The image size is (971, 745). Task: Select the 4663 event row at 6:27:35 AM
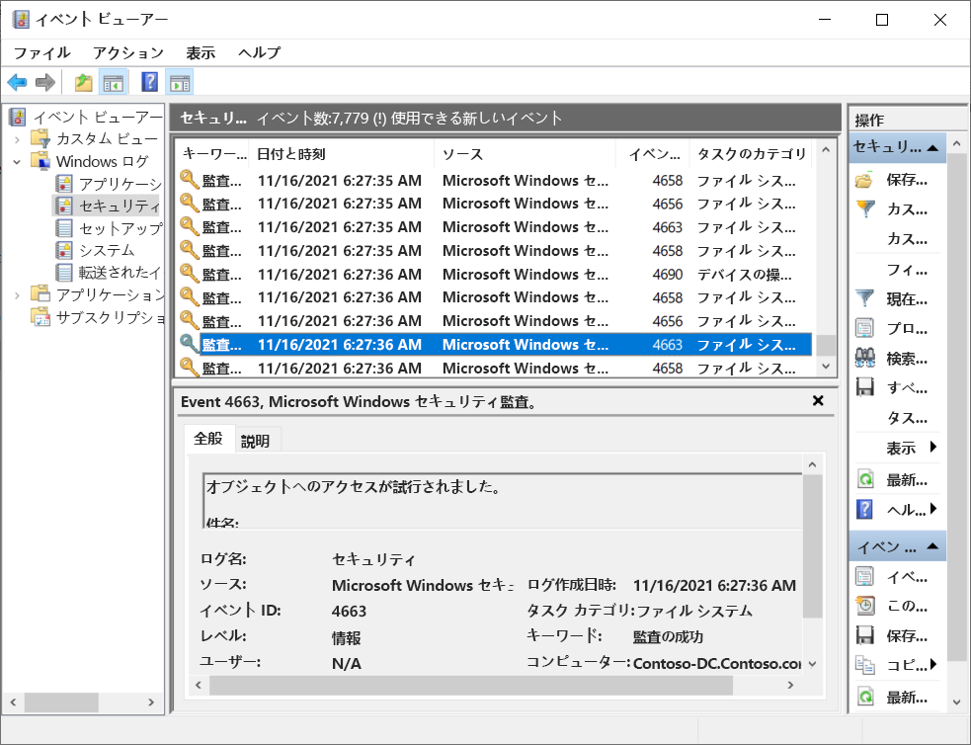coord(496,227)
